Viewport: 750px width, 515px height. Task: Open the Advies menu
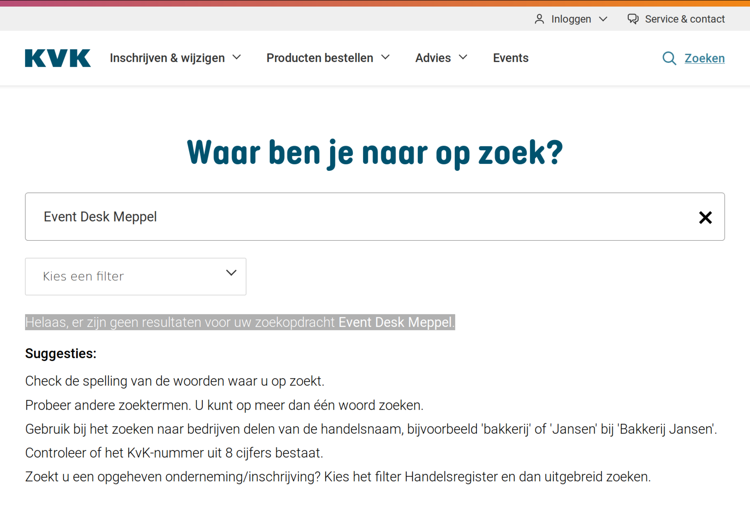click(433, 58)
